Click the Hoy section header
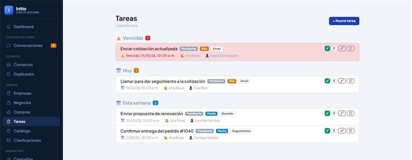Image resolution: width=412 pixels, height=160 pixels. [x=127, y=71]
